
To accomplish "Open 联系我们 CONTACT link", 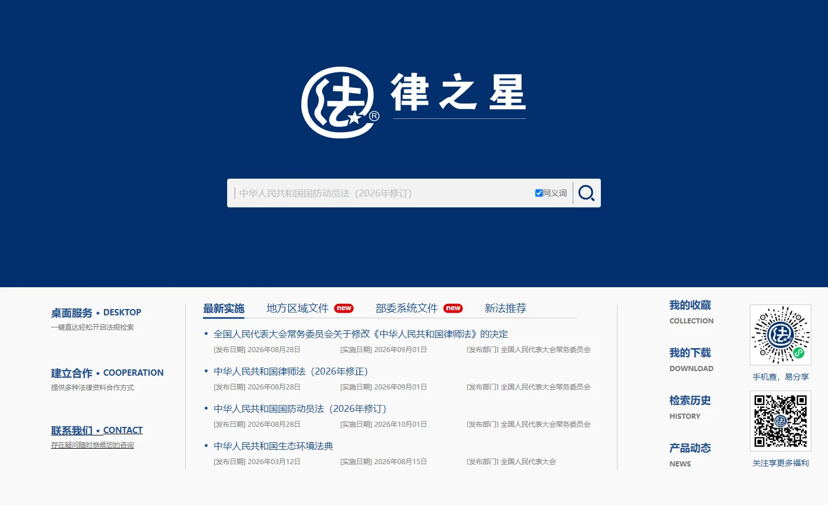I will tap(97, 430).
